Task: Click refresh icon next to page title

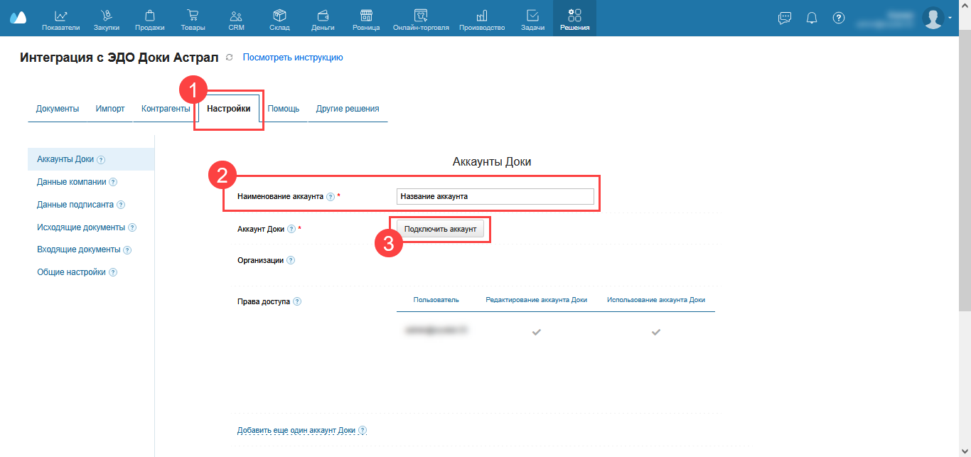Action: click(x=229, y=58)
